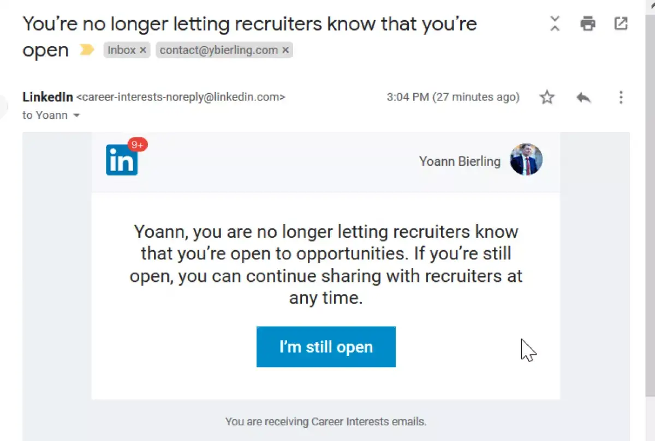Click the LinkedIn sender name
Image resolution: width=655 pixels, height=441 pixels.
pyautogui.click(x=48, y=98)
